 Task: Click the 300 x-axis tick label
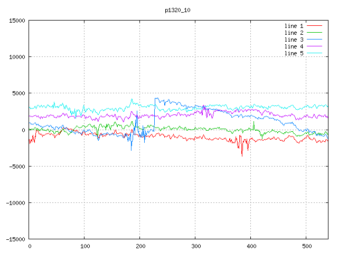(x=195, y=246)
